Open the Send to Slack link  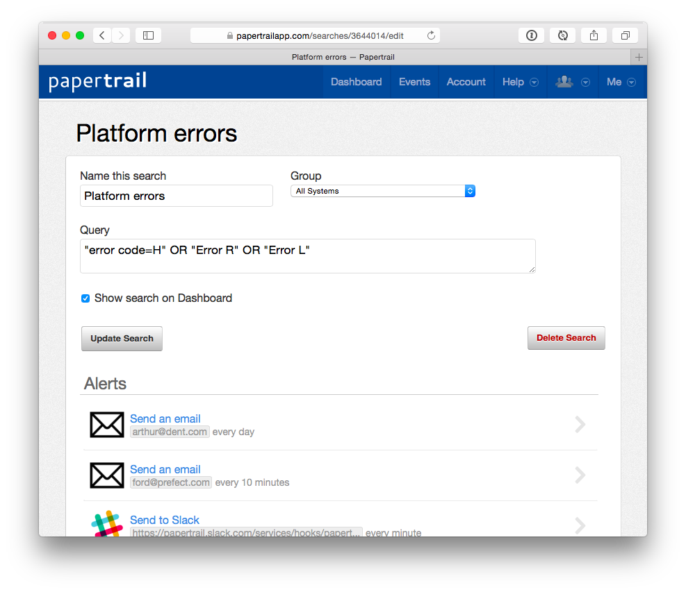pos(165,520)
